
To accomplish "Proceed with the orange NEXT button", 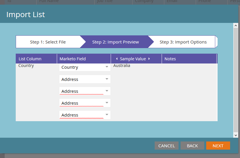I will (x=218, y=146).
